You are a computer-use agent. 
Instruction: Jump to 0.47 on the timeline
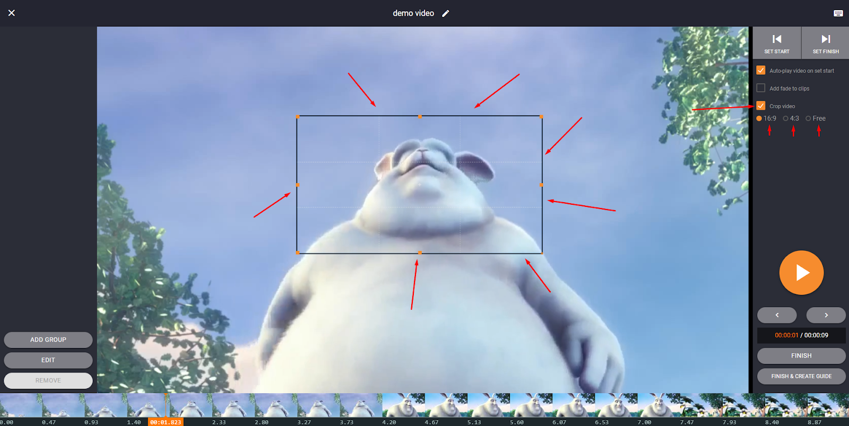pyautogui.click(x=49, y=422)
